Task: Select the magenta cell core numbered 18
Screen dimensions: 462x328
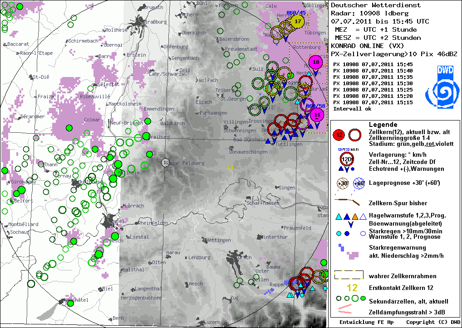Action: [316, 62]
